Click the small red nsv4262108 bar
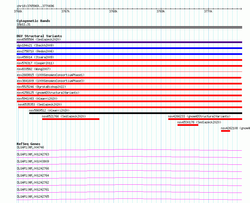The width and height of the screenshot is (250, 203). (226, 131)
